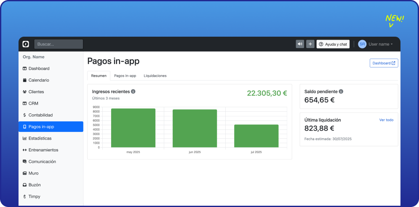419x207 pixels.
Task: Click the Buscar search field
Action: (x=59, y=44)
